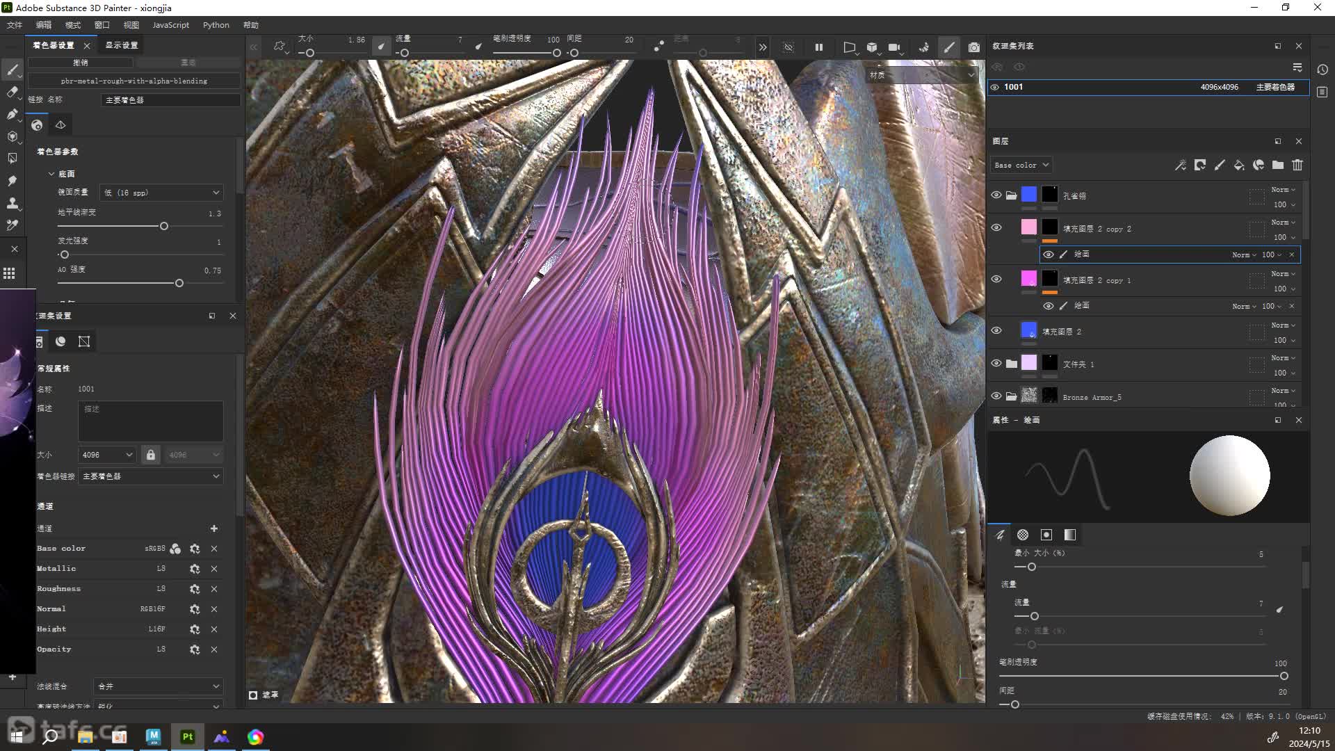Image resolution: width=1335 pixels, height=751 pixels.
Task: Open the 镜面质量 quality dropdown
Action: tap(161, 193)
